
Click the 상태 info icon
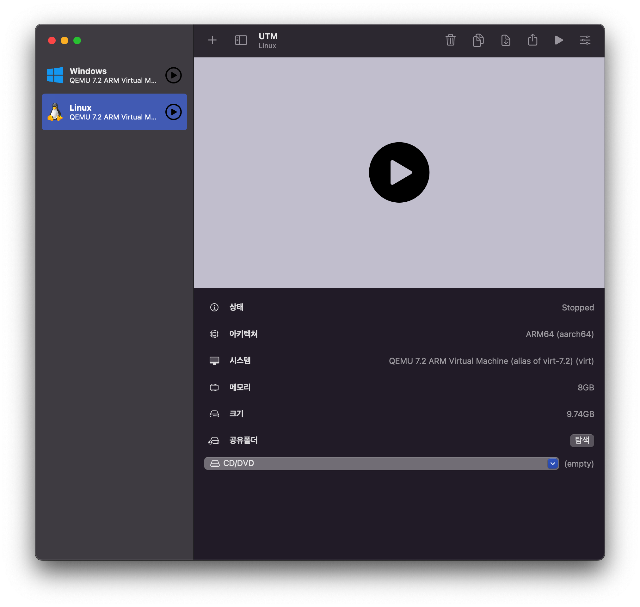[214, 307]
